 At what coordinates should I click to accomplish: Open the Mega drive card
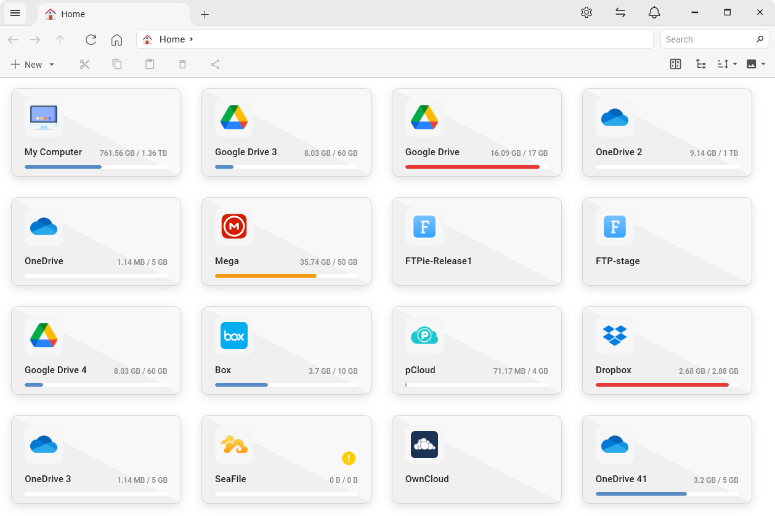pos(286,241)
